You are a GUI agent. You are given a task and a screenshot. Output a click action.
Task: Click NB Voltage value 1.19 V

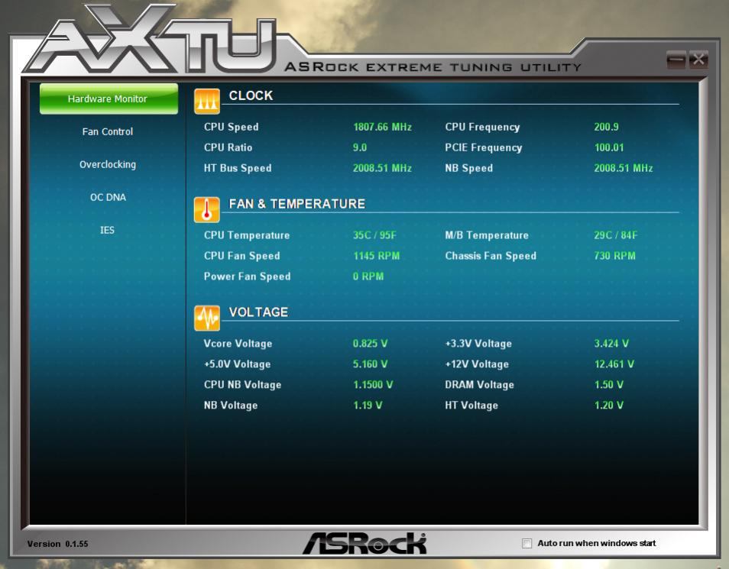point(368,405)
